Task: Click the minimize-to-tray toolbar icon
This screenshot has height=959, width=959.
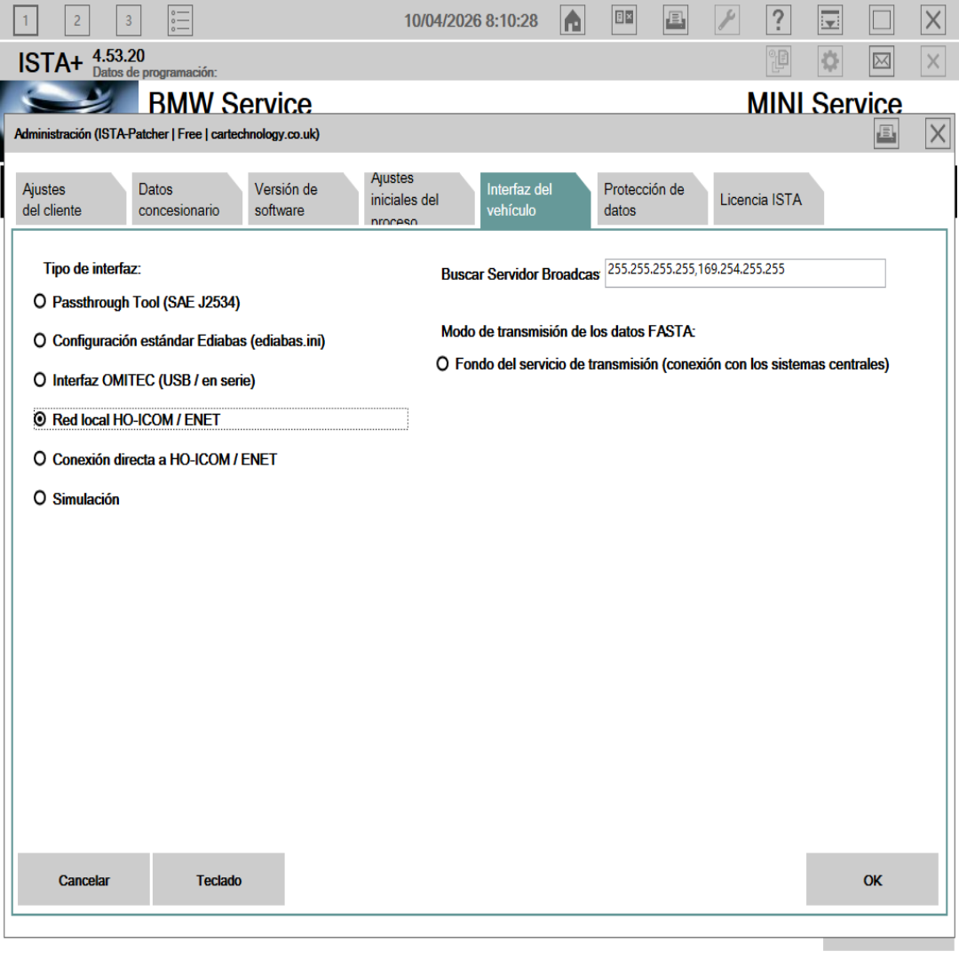Action: [x=830, y=20]
